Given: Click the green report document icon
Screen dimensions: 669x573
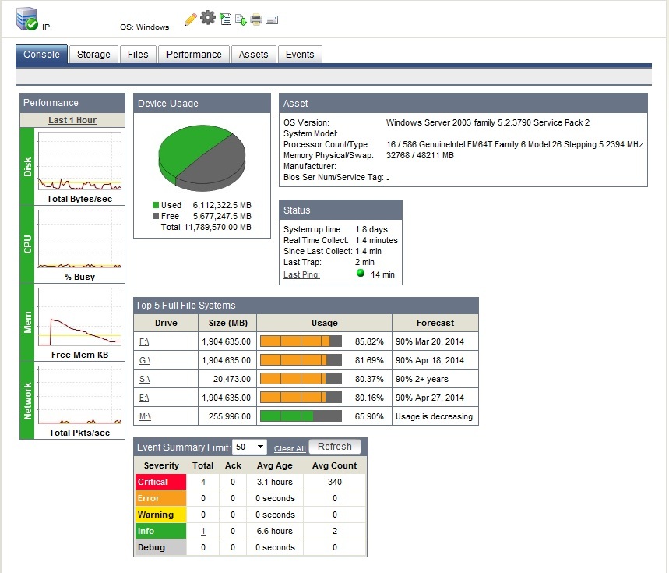Looking at the screenshot, I should click(x=225, y=19).
